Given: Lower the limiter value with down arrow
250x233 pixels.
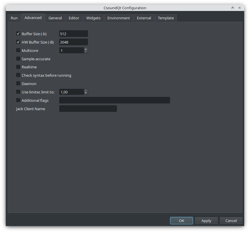Looking at the screenshot, I should tap(86, 93).
